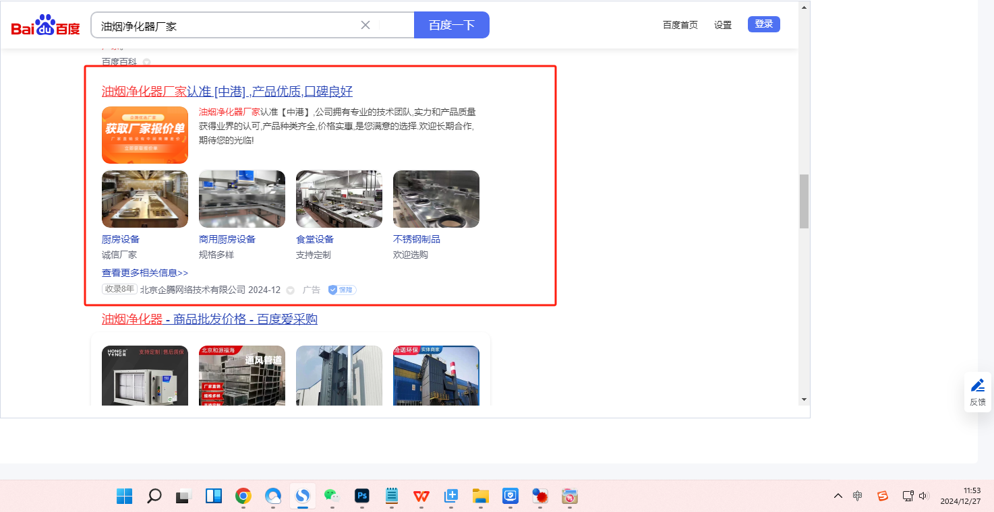Open WPS Office from the taskbar
994x512 pixels.
coord(421,497)
